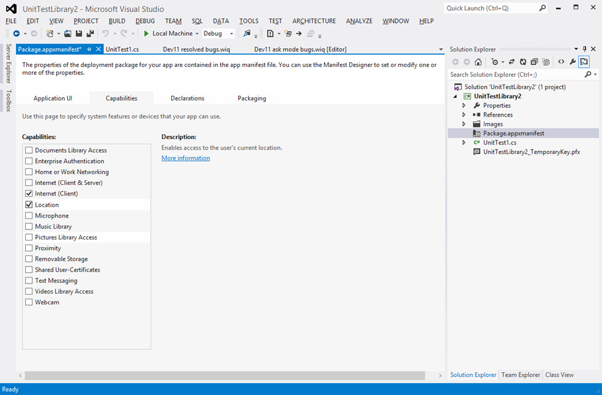Enable the Microphone capability
Screen dimensions: 602x395
point(29,215)
